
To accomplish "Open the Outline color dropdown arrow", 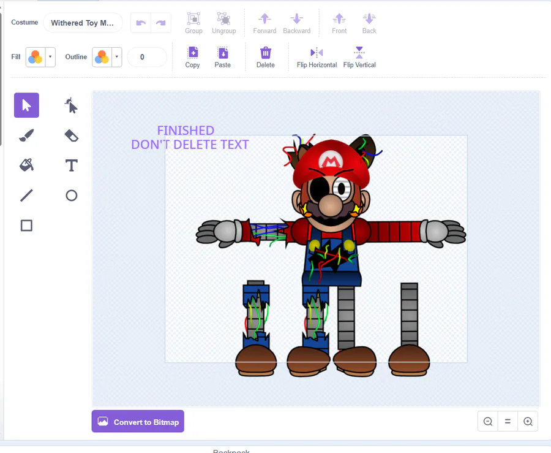I will click(x=117, y=57).
